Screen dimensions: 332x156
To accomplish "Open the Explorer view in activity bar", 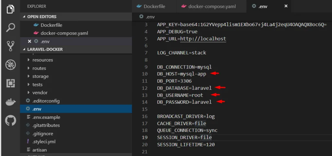I will (11, 9).
